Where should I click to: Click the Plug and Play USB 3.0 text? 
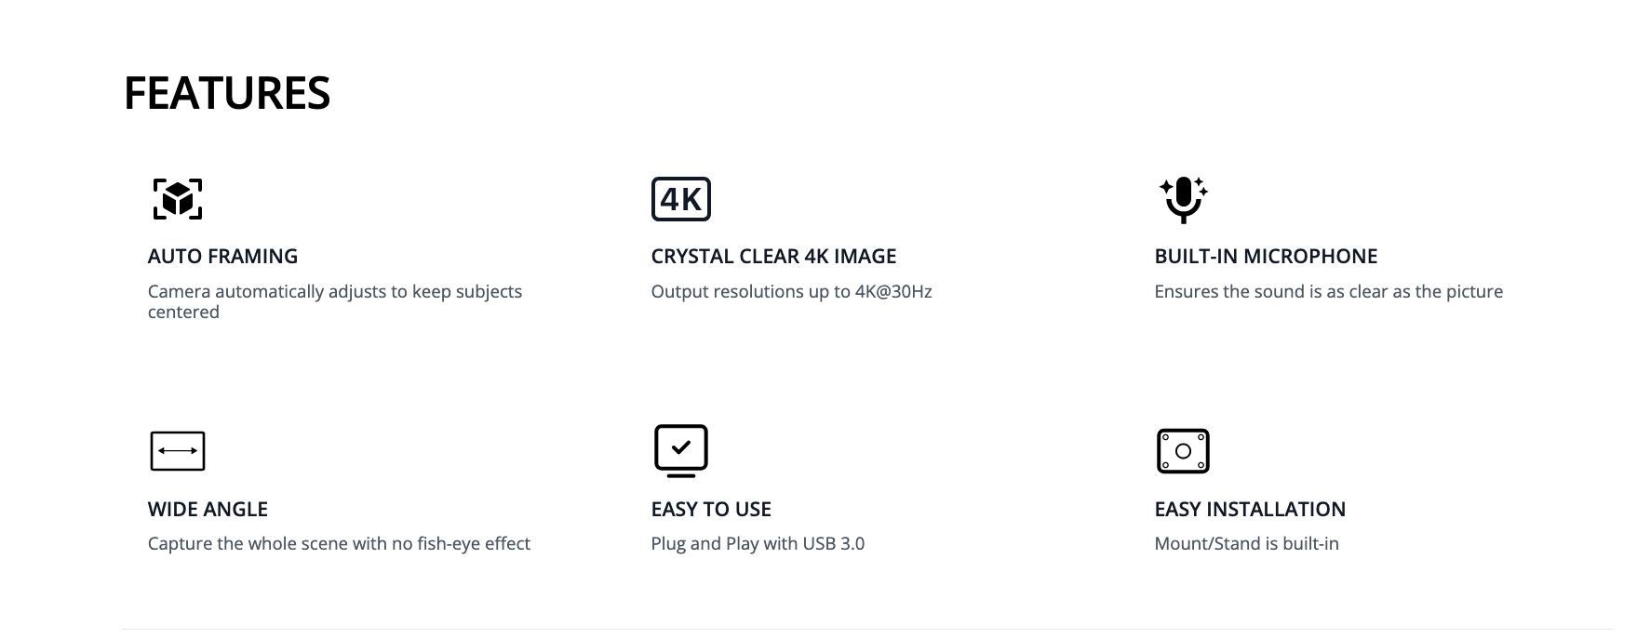[758, 543]
